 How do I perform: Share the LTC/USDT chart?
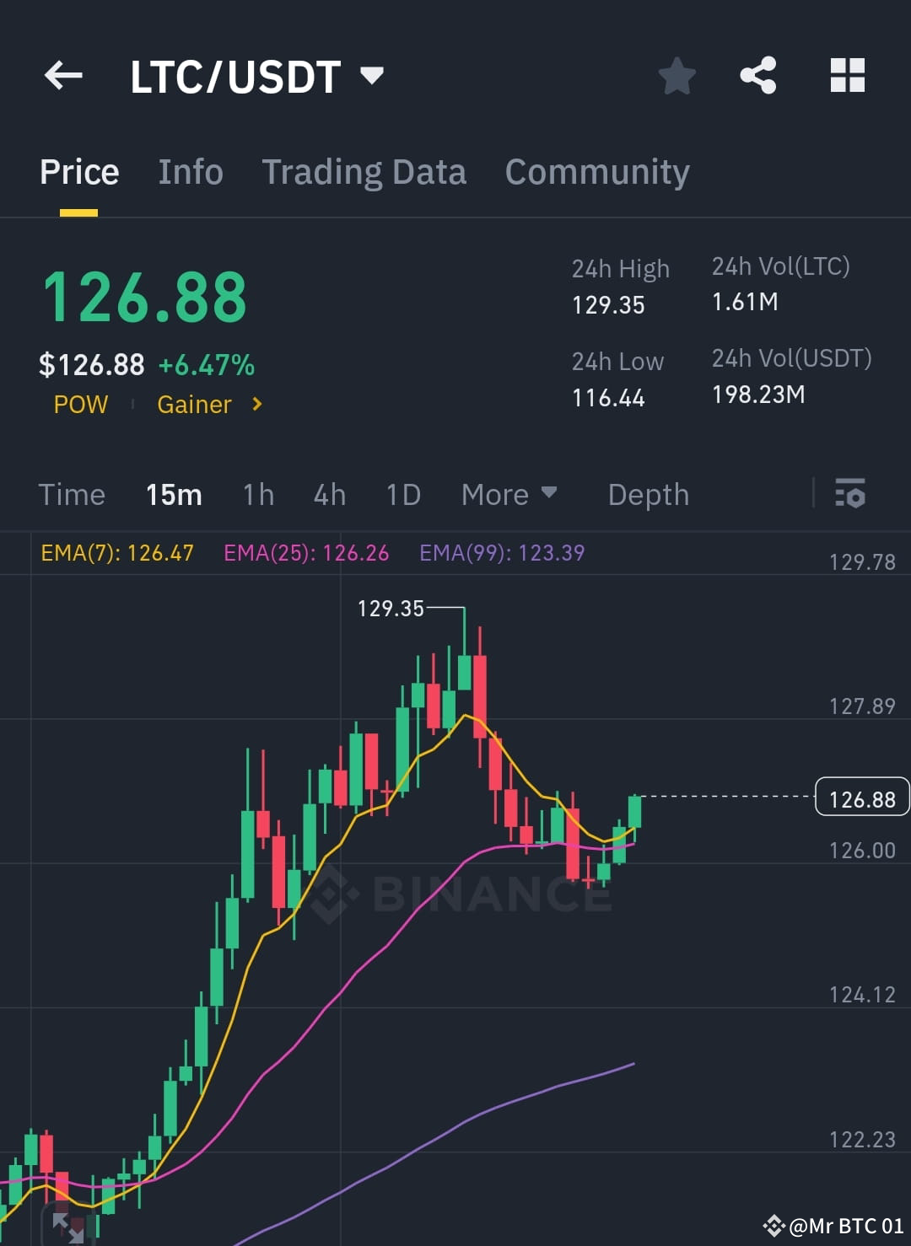[758, 76]
